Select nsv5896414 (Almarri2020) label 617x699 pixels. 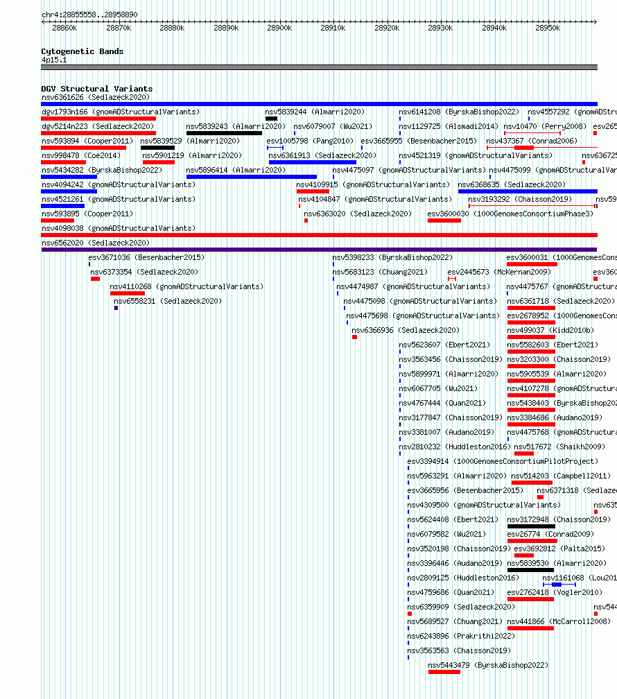coord(236,171)
